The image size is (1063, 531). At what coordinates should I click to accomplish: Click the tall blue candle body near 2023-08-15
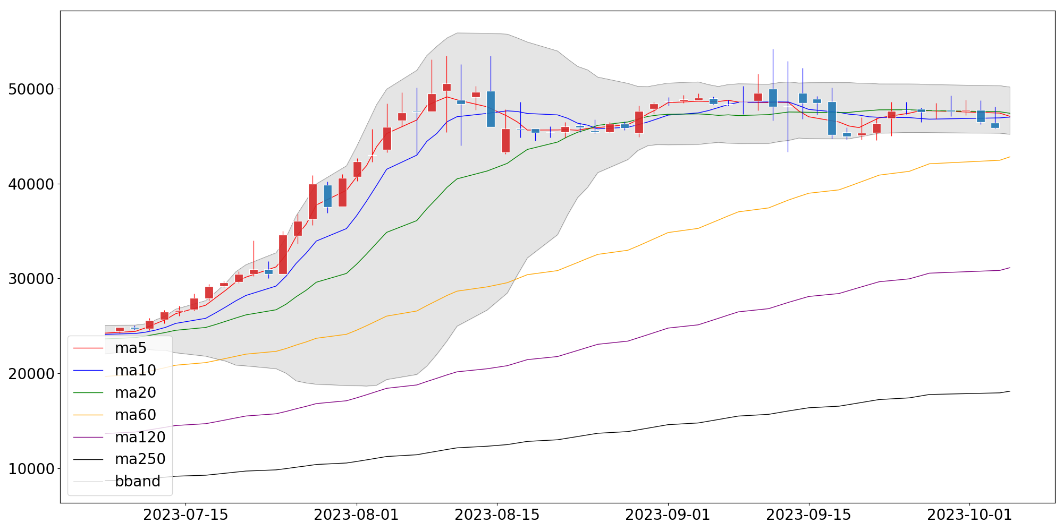pyautogui.click(x=491, y=109)
